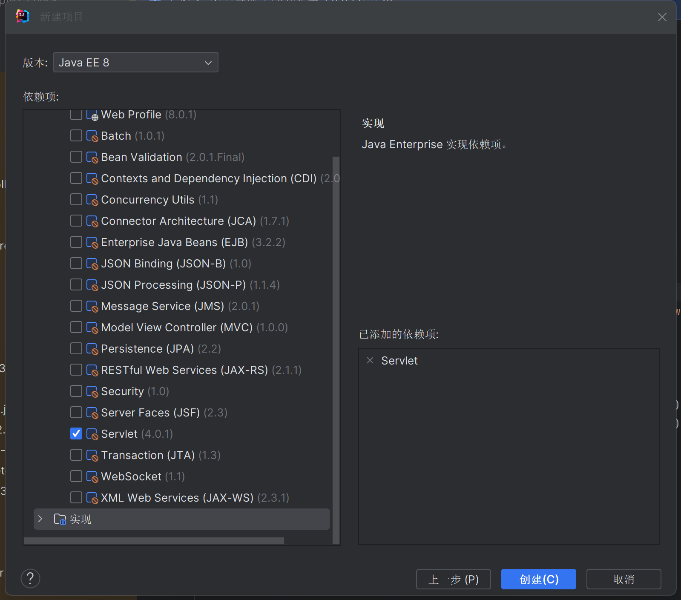
Task: Click the Persistence (JPA) library icon
Action: tap(92, 349)
